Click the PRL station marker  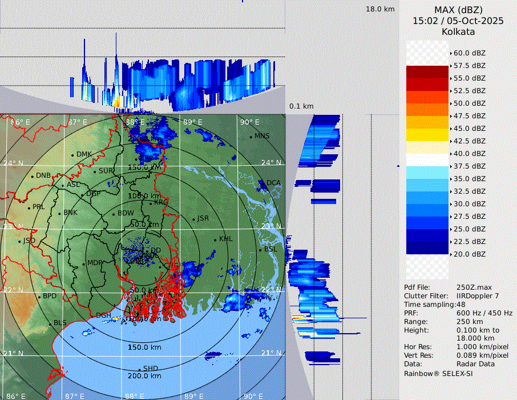29,207
